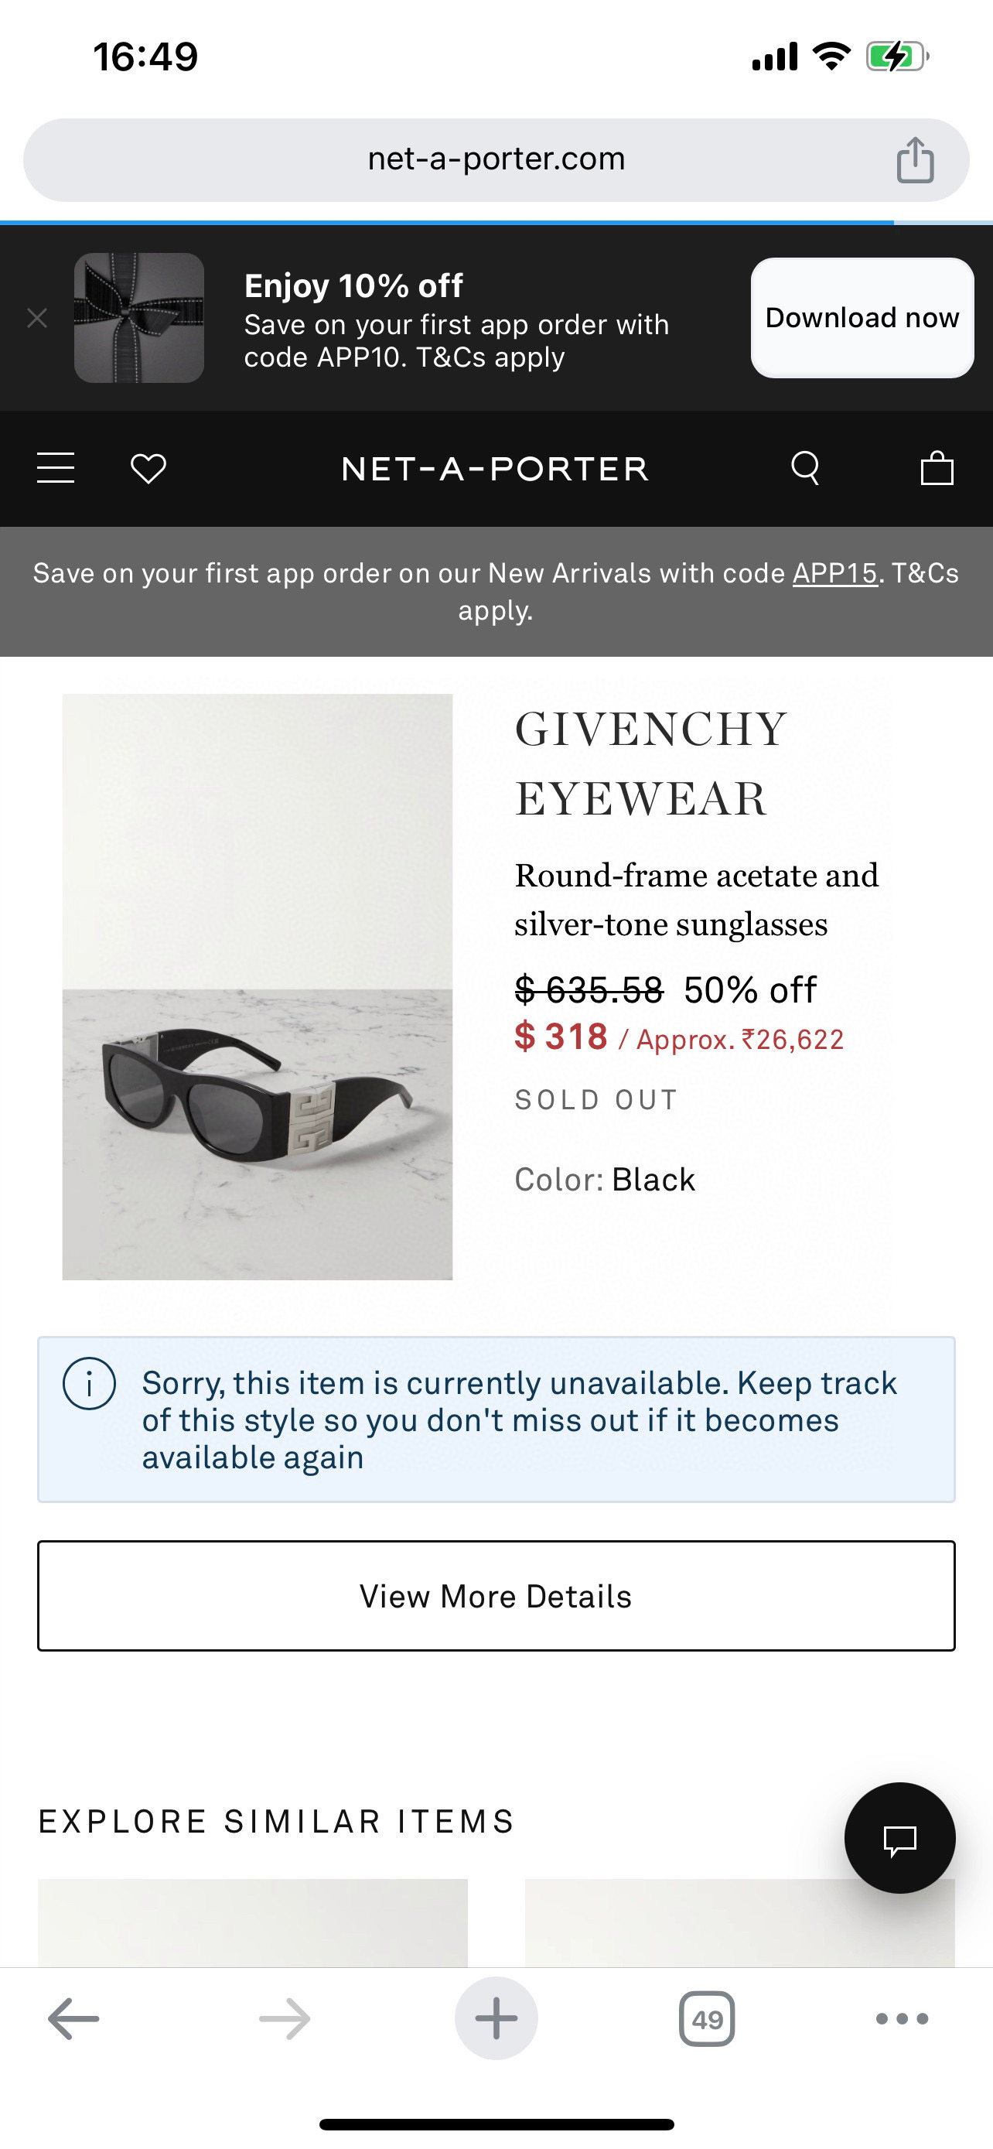Click the View More Details button
This screenshot has height=2149, width=993.
(x=496, y=1595)
